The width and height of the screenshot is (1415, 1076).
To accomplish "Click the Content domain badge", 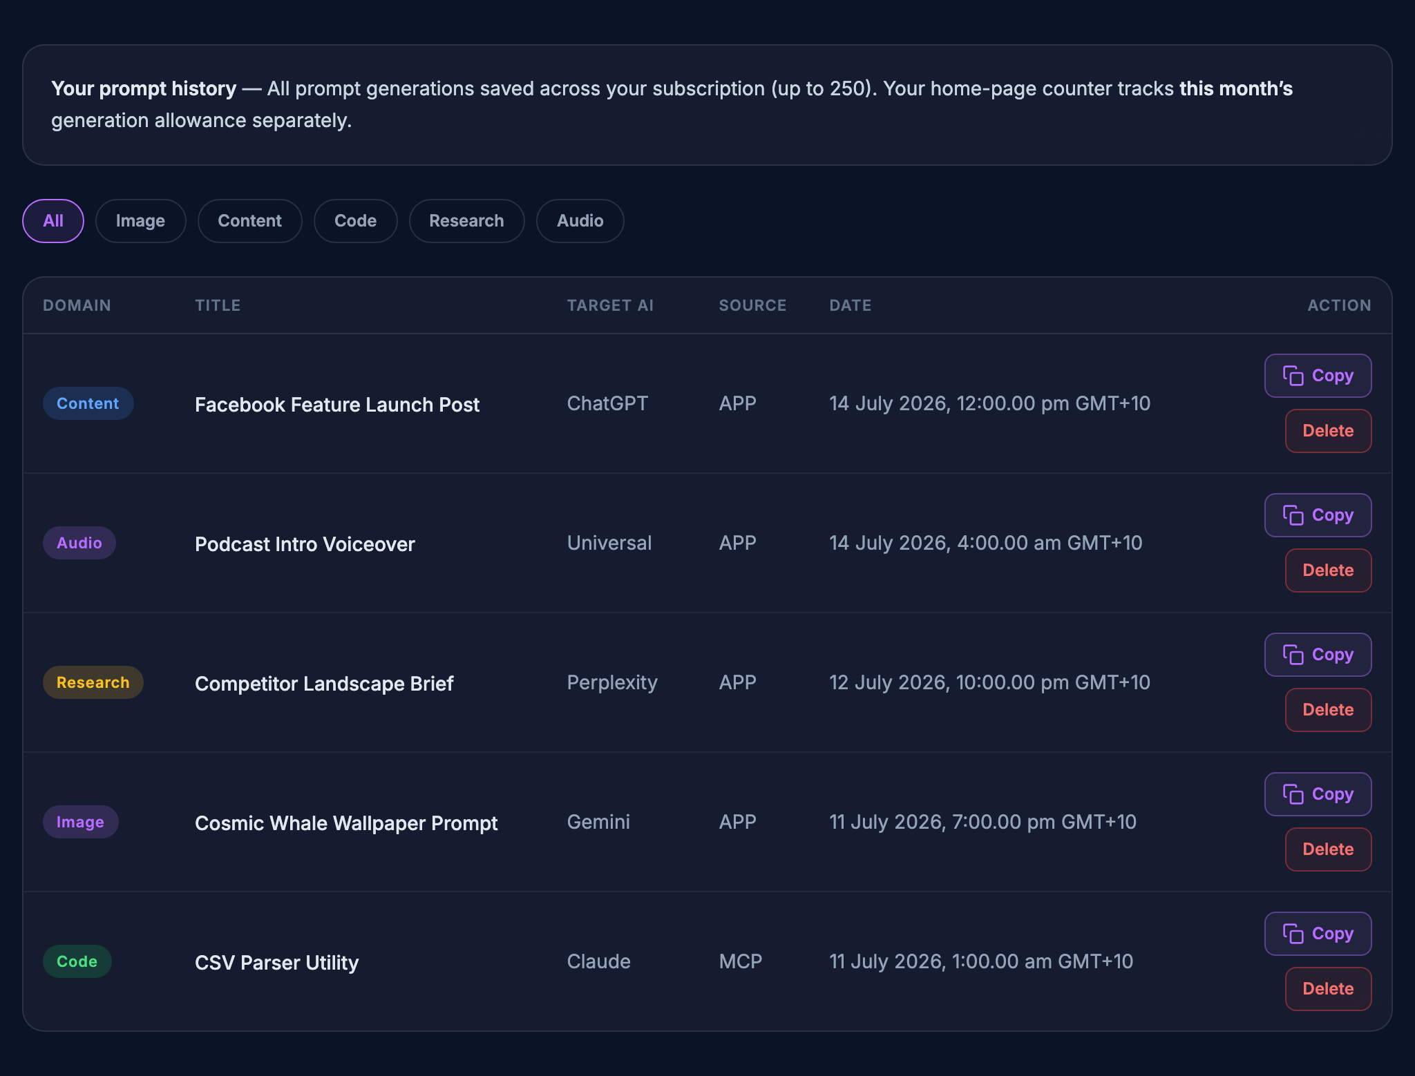I will coord(88,403).
